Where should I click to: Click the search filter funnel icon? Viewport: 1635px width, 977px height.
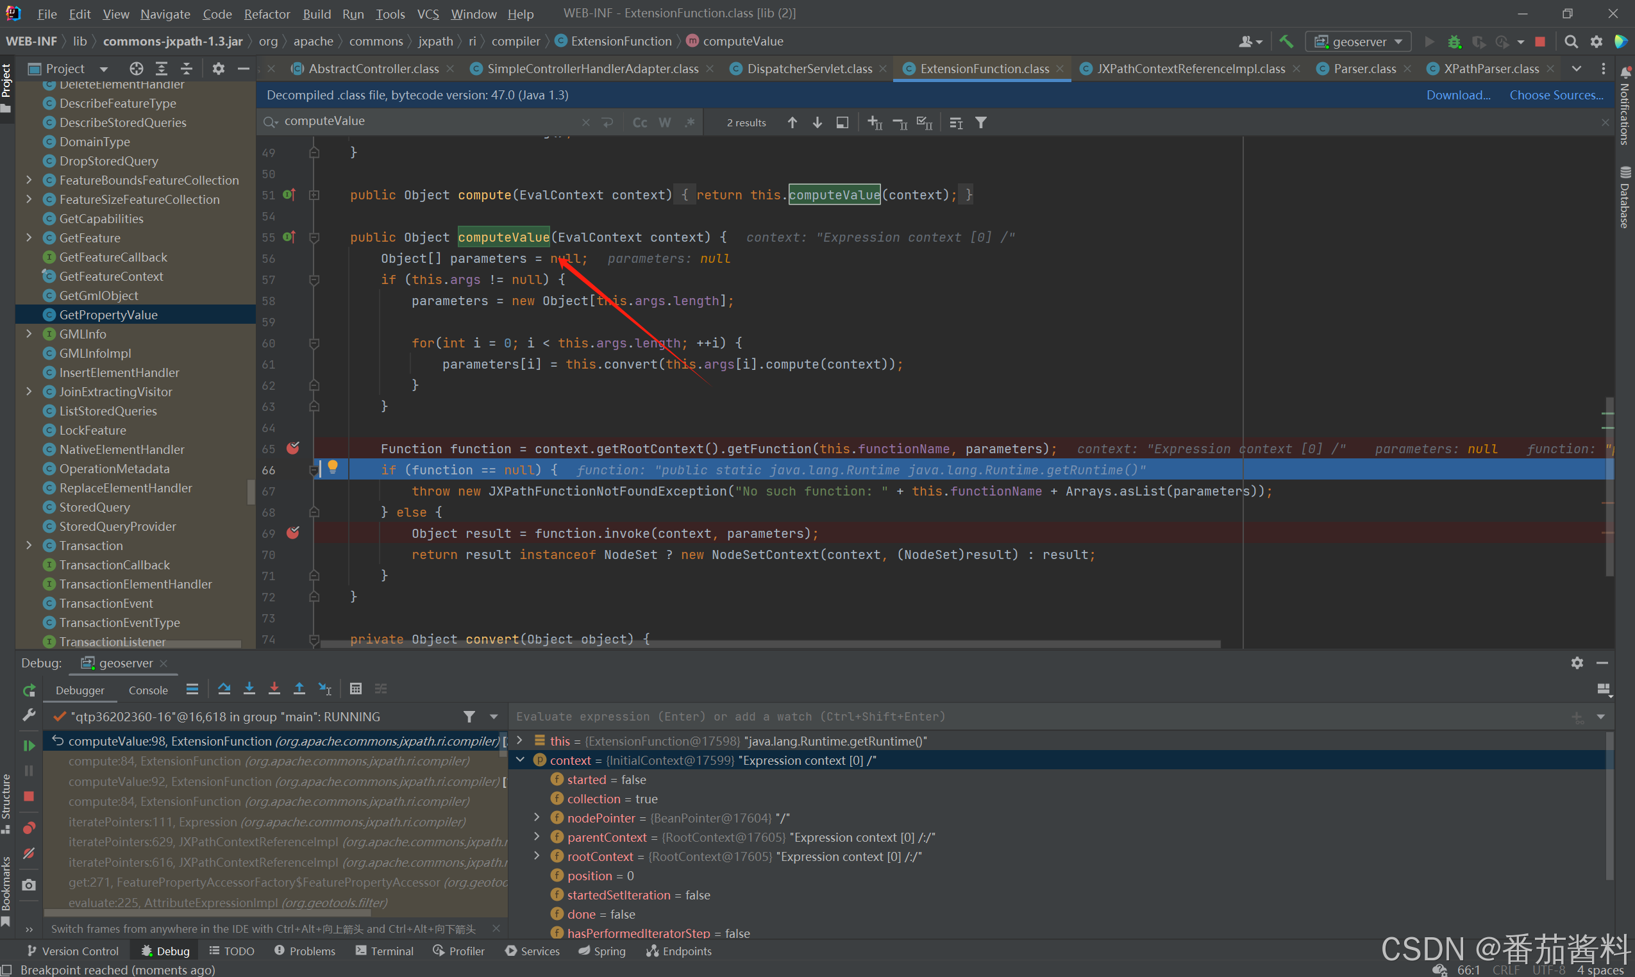(x=981, y=122)
